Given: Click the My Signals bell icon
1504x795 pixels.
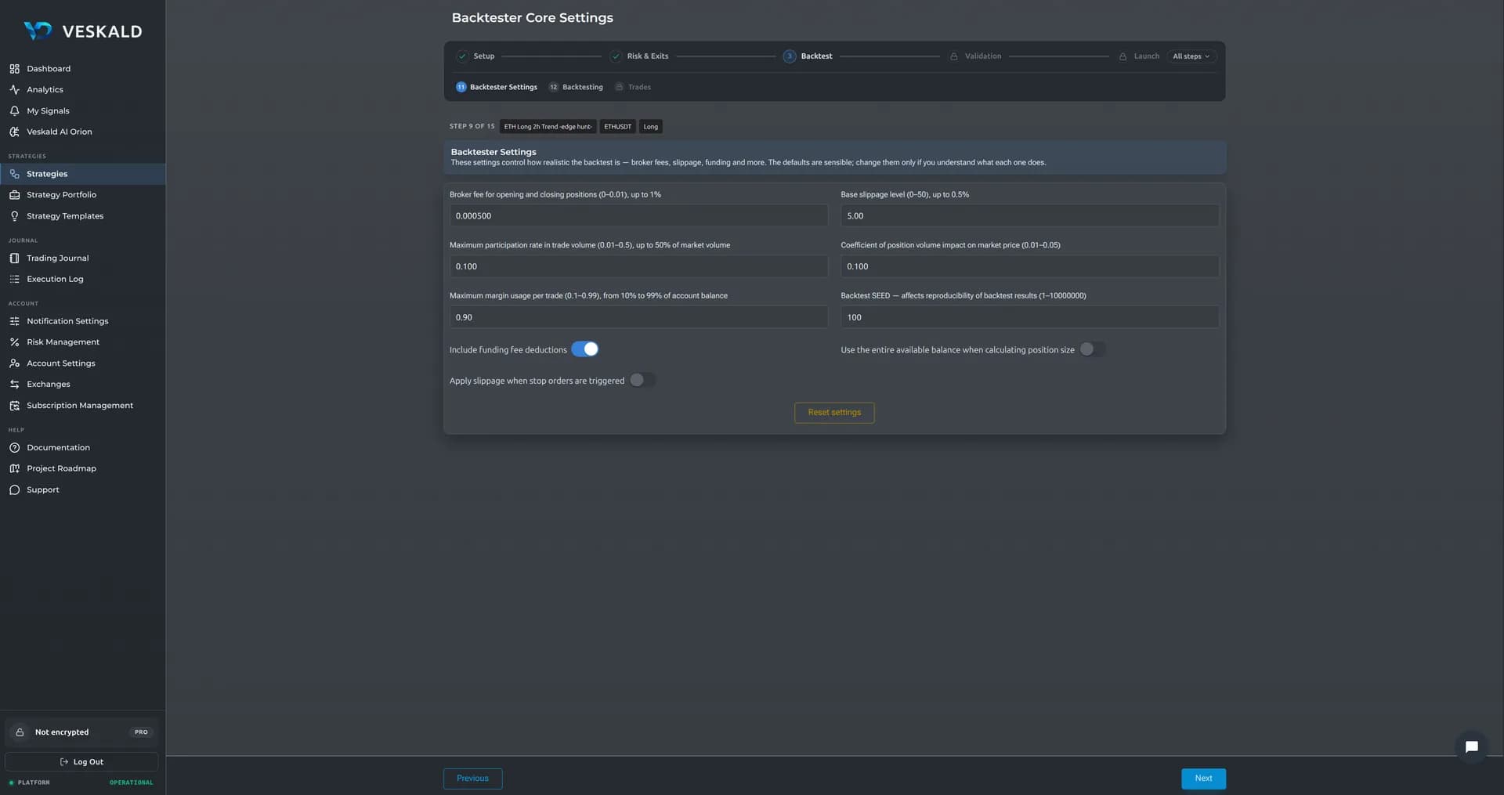Looking at the screenshot, I should (x=14, y=111).
